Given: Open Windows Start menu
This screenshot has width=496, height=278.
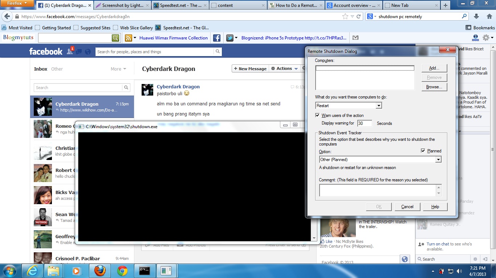Looking at the screenshot, I should pyautogui.click(x=9, y=271).
